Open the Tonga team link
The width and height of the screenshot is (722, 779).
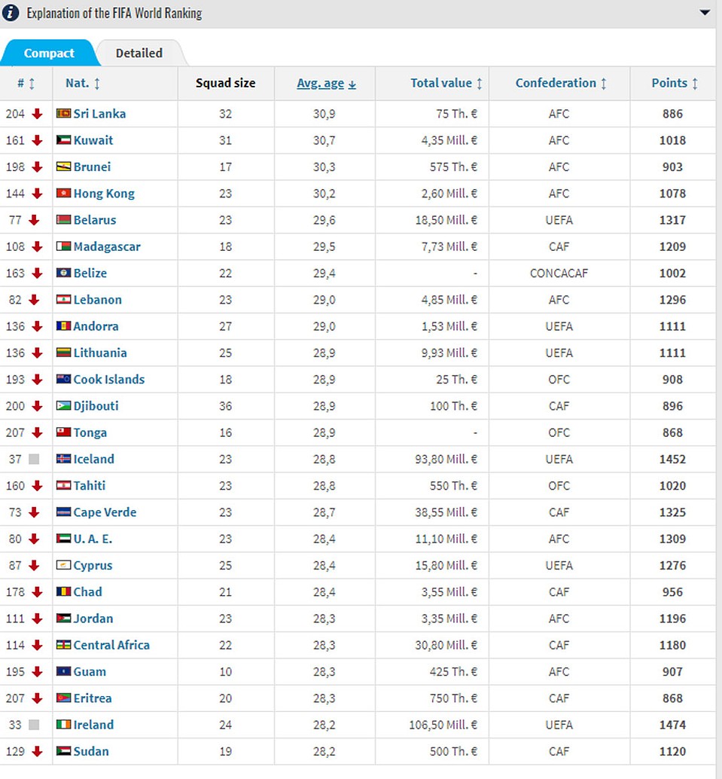point(90,432)
